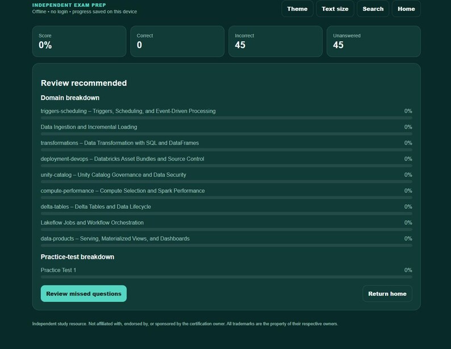Click the 'Review recommended' heading

83,83
